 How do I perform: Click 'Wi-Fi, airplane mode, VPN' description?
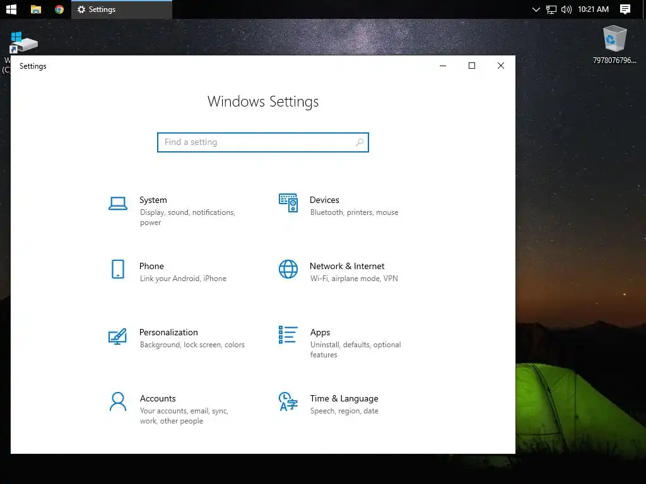pos(354,279)
